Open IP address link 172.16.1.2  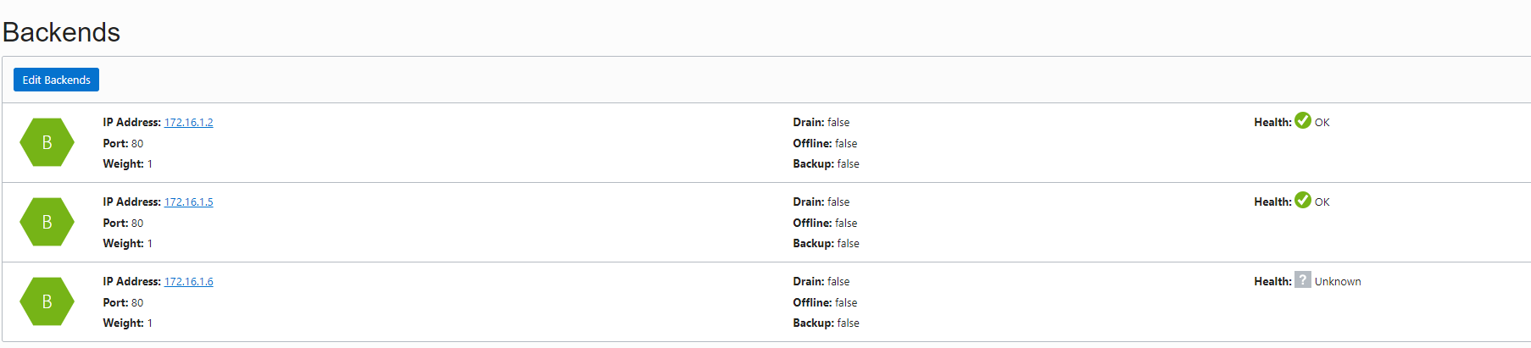click(x=188, y=123)
